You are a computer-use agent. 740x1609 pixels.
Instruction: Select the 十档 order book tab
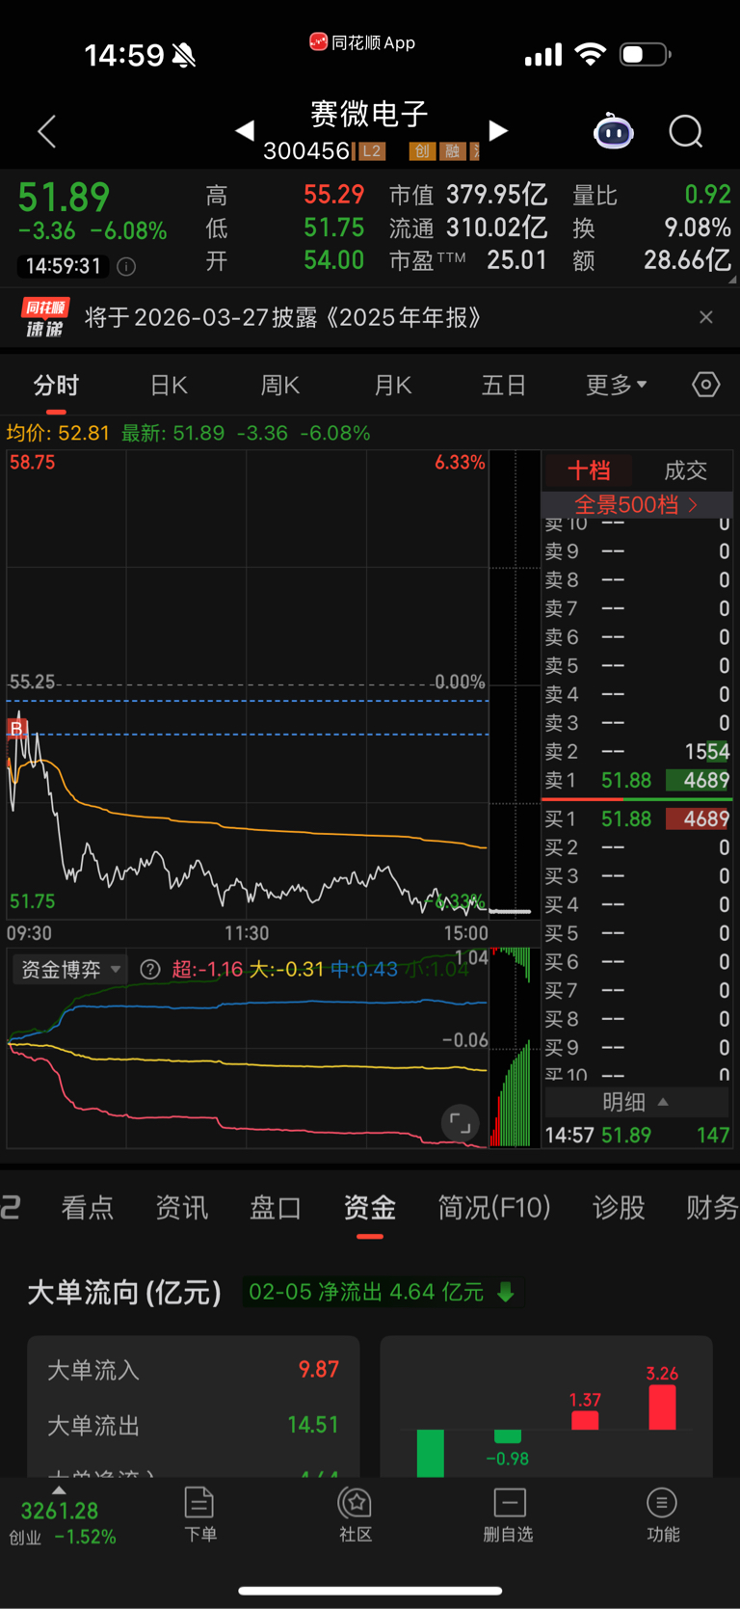pos(589,470)
